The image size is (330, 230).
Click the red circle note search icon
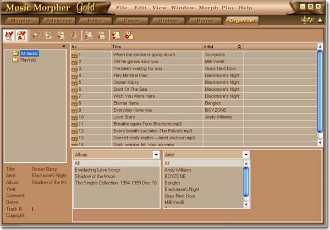pos(129,35)
